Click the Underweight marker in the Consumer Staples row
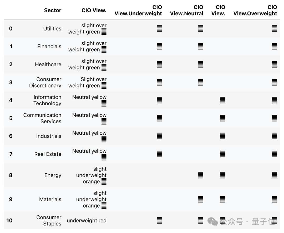Image resolution: width=284 pixels, height=233 pixels. (x=159, y=220)
